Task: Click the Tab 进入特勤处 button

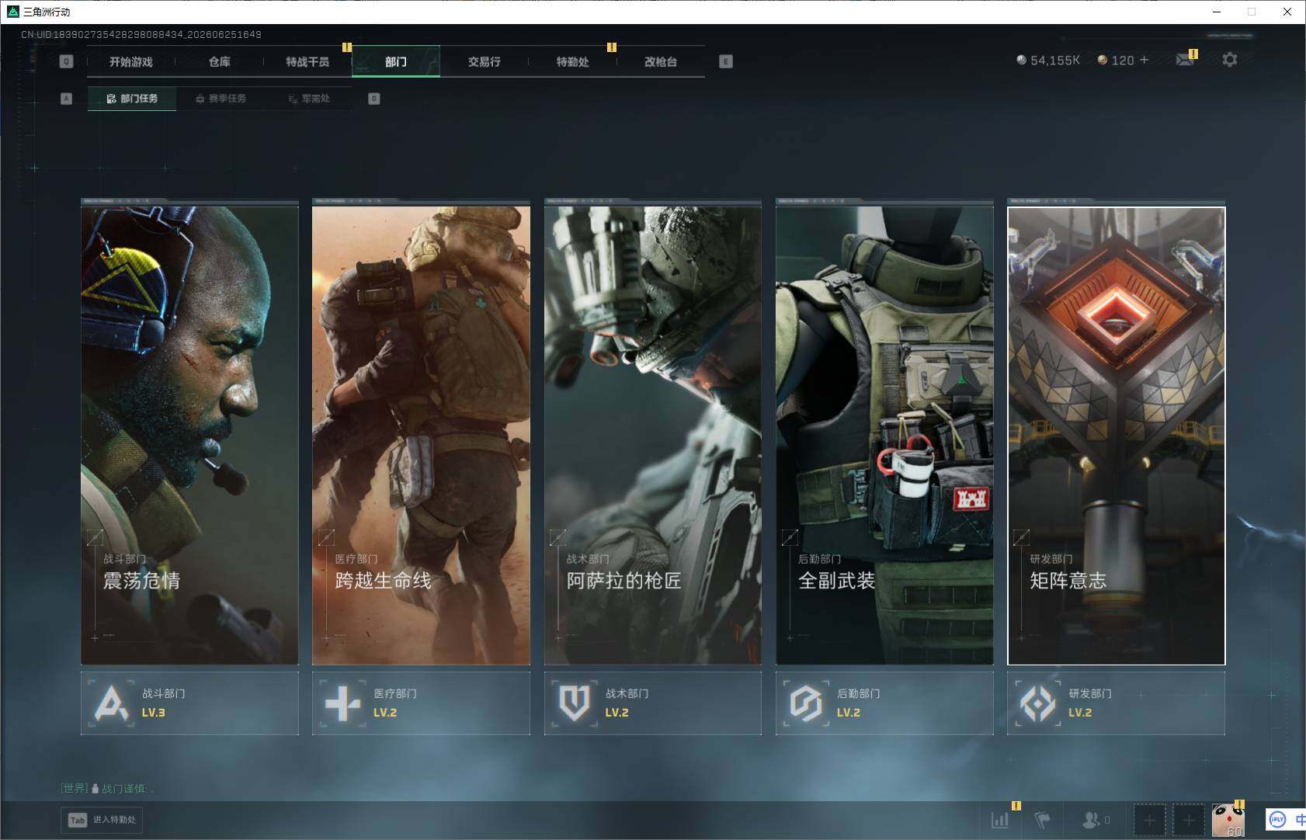Action: (x=102, y=820)
